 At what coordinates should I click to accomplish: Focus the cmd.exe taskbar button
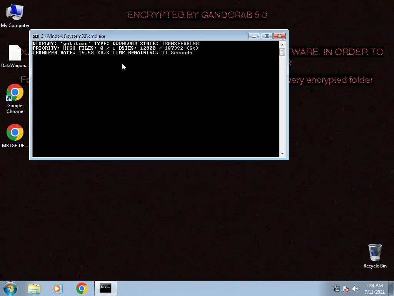tap(105, 288)
